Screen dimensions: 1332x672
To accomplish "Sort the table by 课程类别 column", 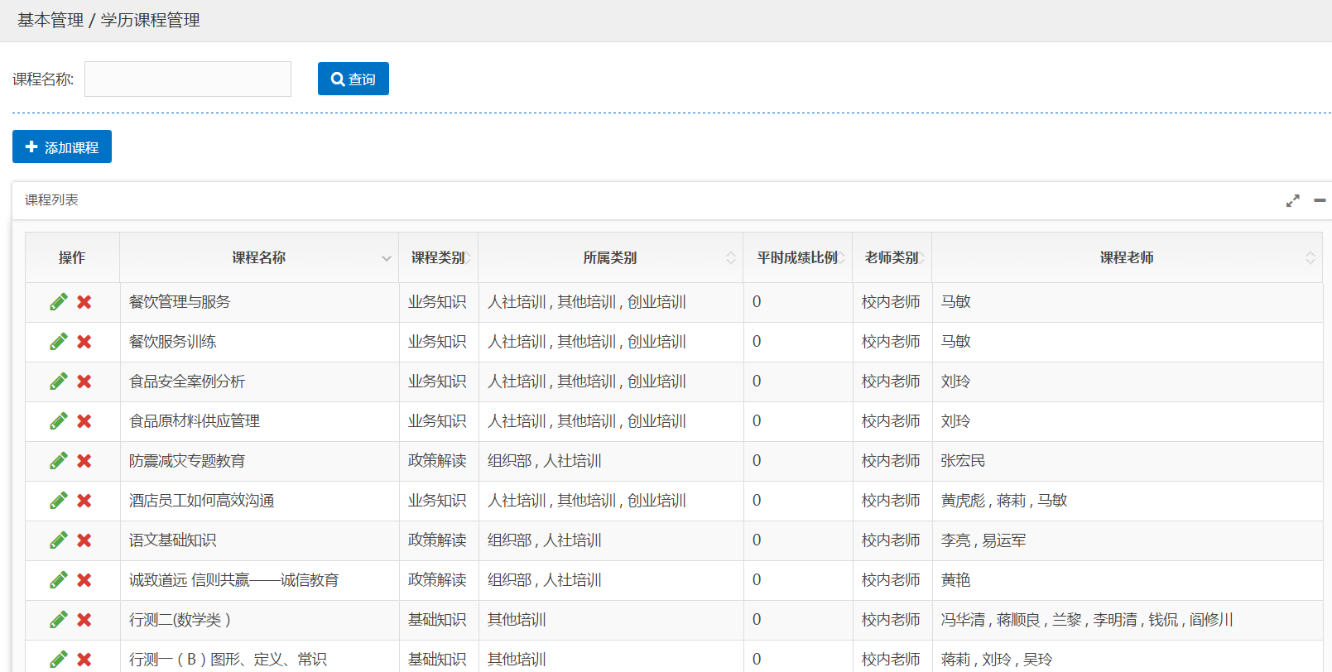I will point(438,258).
